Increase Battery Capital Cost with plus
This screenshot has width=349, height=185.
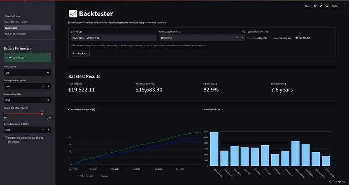(242, 38)
